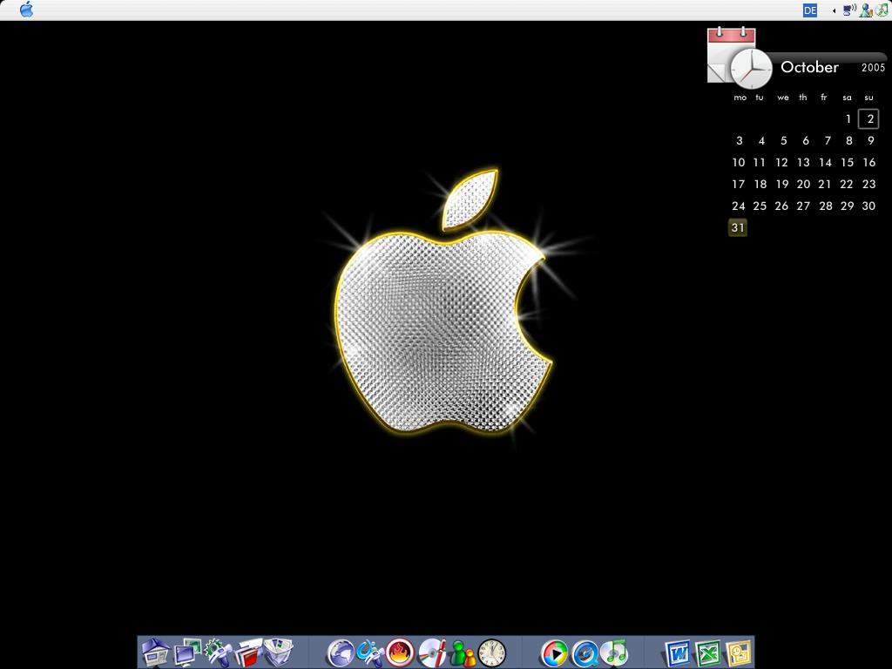
Task: Open the green shield tray icon
Action: point(882,10)
